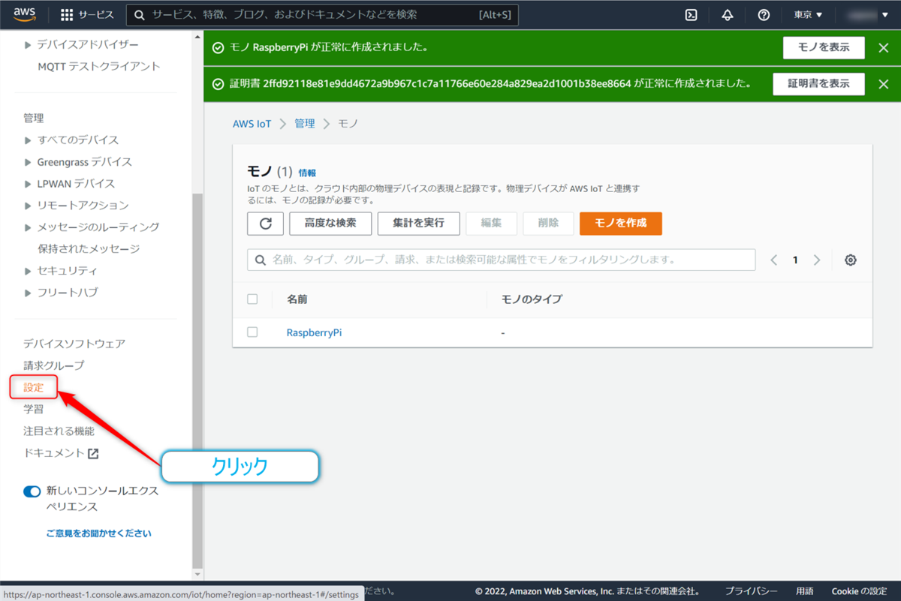This screenshot has width=901, height=601.
Task: Click the orange モノを作成 button
Action: tap(621, 224)
